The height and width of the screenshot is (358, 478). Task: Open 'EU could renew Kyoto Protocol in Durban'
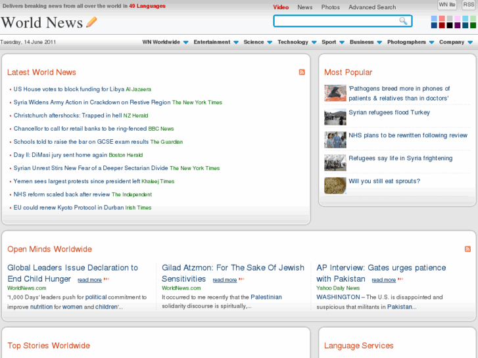[68, 208]
